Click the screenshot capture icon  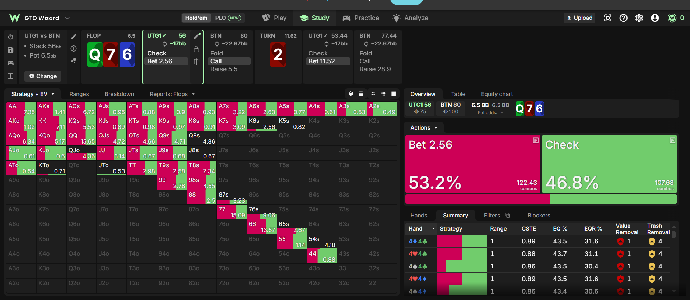[607, 18]
